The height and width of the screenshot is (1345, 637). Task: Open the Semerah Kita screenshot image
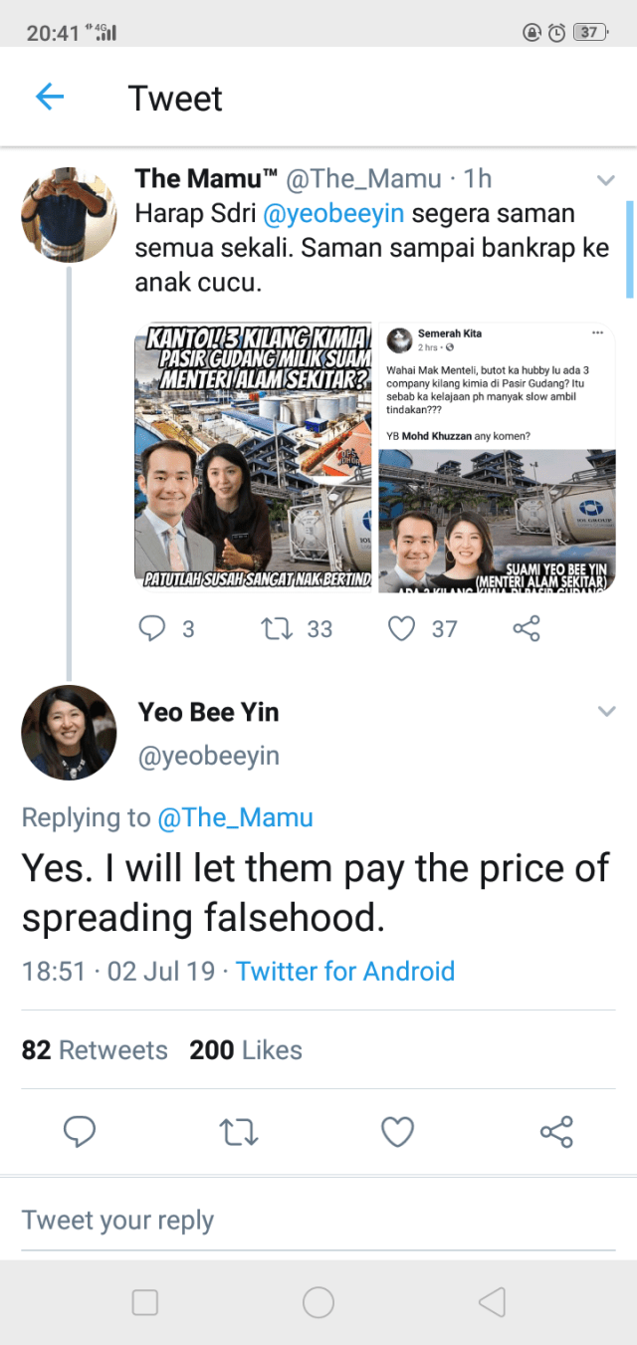[497, 458]
